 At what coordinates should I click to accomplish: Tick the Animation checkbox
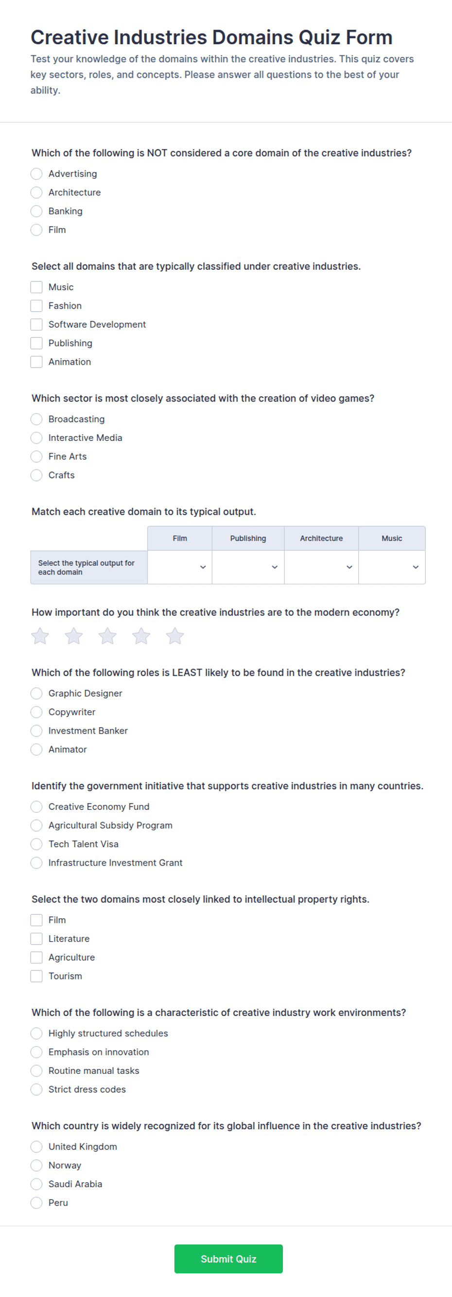36,362
